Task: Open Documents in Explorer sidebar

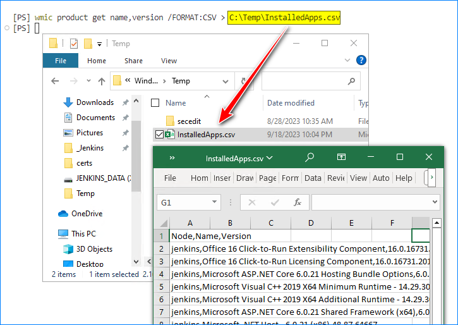Action: pos(95,118)
